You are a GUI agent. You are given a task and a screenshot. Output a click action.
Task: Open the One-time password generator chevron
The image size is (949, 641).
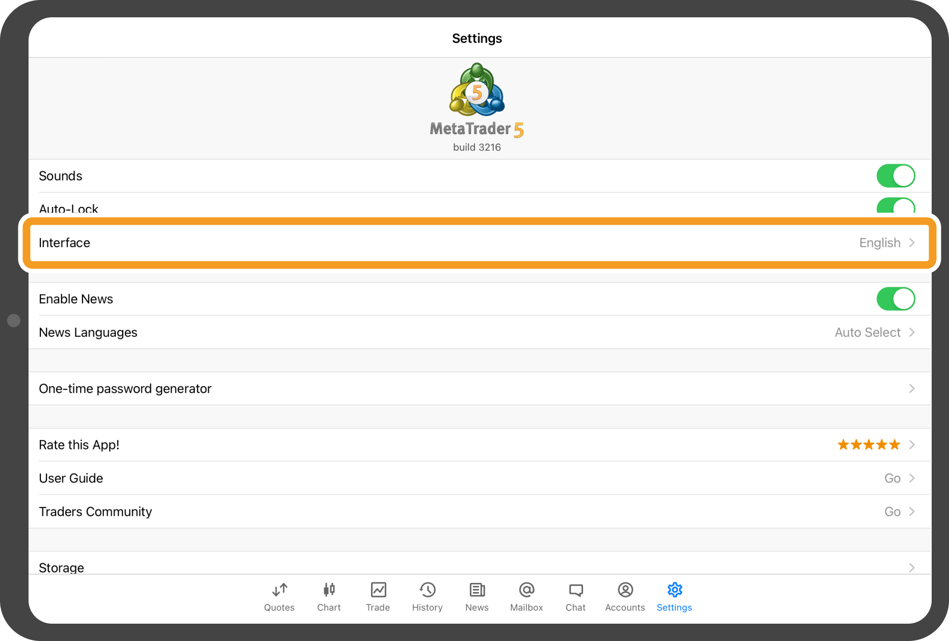pos(912,389)
